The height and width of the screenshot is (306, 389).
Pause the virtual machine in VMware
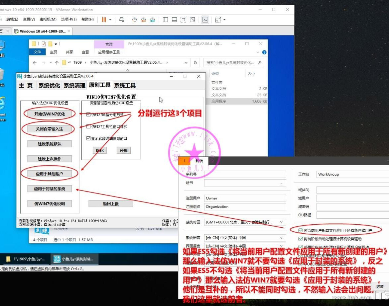(104, 20)
